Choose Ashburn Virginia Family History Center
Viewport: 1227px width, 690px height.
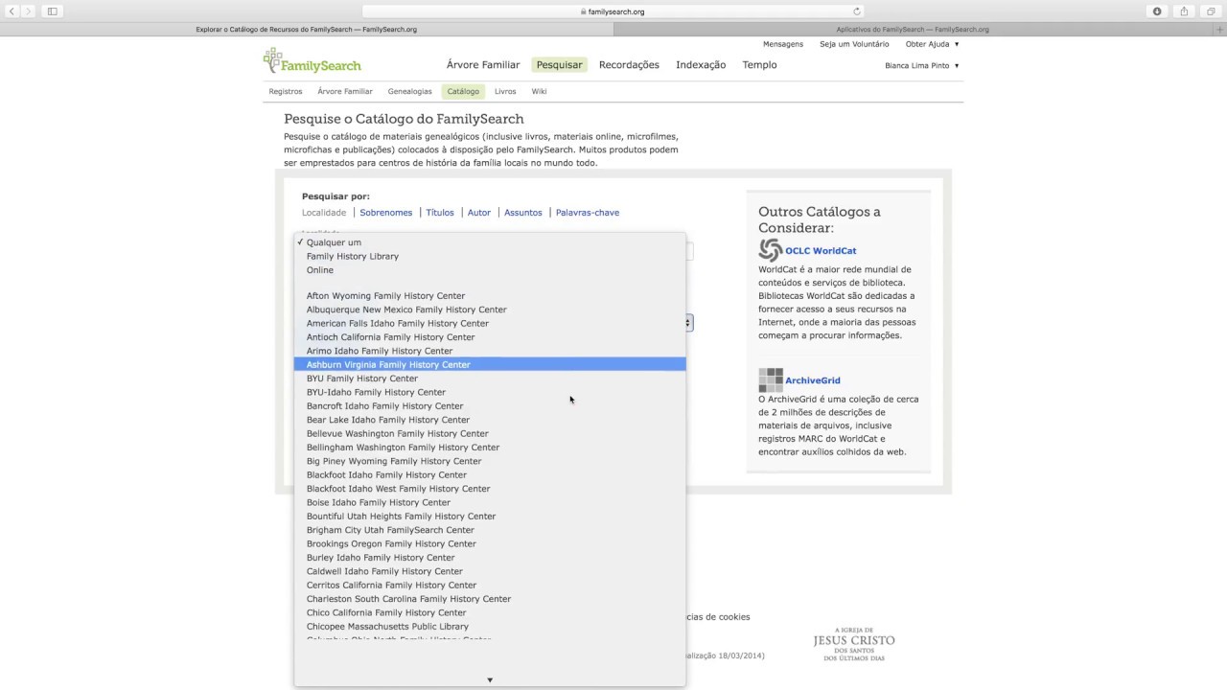tap(490, 364)
